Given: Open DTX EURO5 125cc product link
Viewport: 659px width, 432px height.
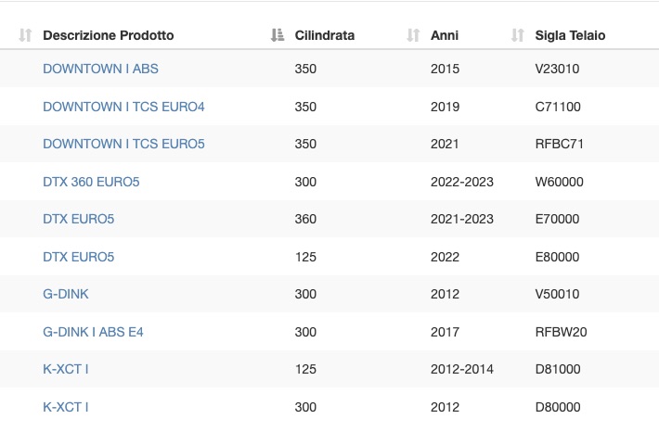Looking at the screenshot, I should pyautogui.click(x=79, y=257).
